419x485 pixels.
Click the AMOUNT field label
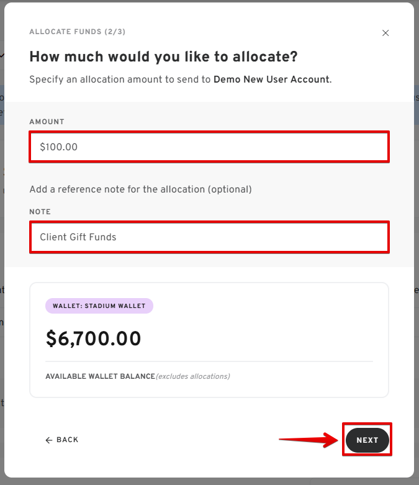tap(47, 122)
